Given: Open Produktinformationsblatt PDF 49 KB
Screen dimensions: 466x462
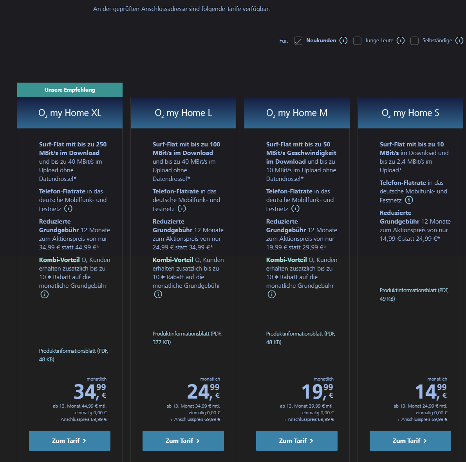Looking at the screenshot, I should click(414, 294).
